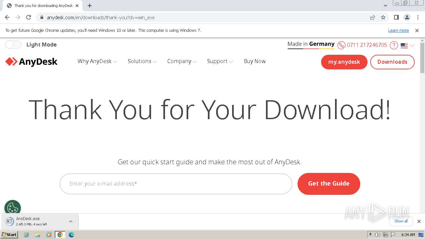Open network status tray icon
Image resolution: width=425 pixels, height=239 pixels.
tap(385, 235)
